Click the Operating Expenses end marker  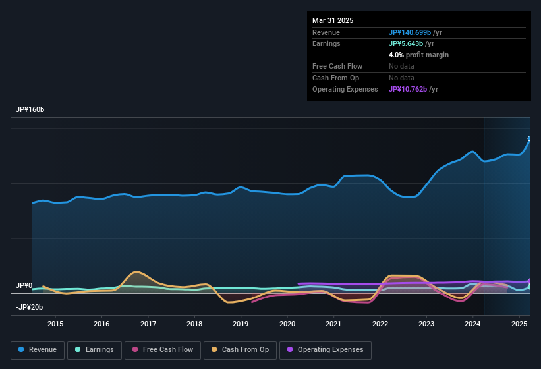click(x=530, y=281)
